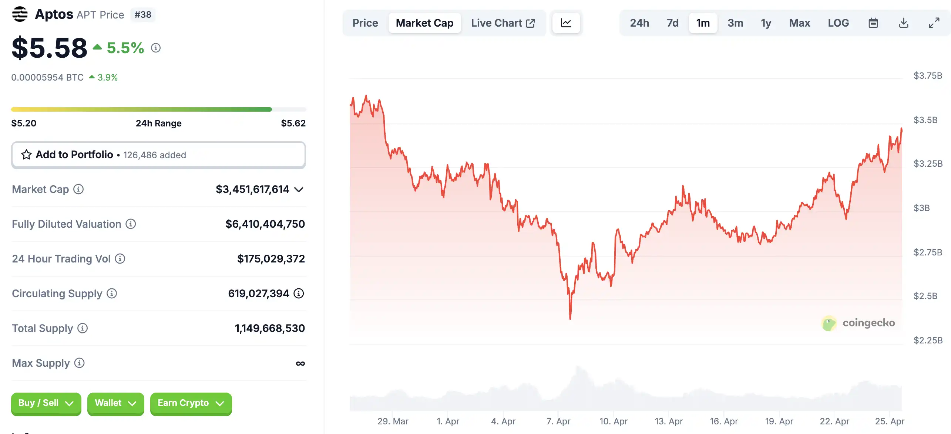Screen dimensions: 951x434
Task: Switch chart range to 7d
Action: tap(672, 23)
